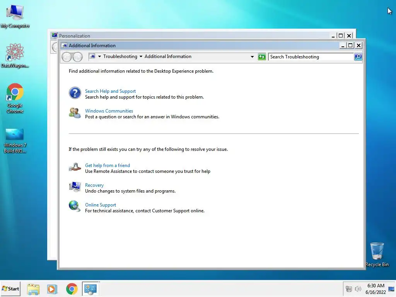
Task: Open the Search Help and Support link
Action: (x=110, y=91)
